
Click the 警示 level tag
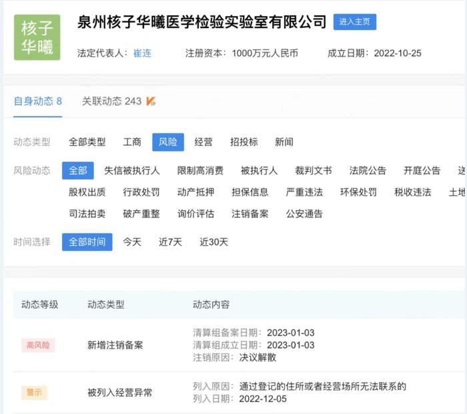point(34,392)
